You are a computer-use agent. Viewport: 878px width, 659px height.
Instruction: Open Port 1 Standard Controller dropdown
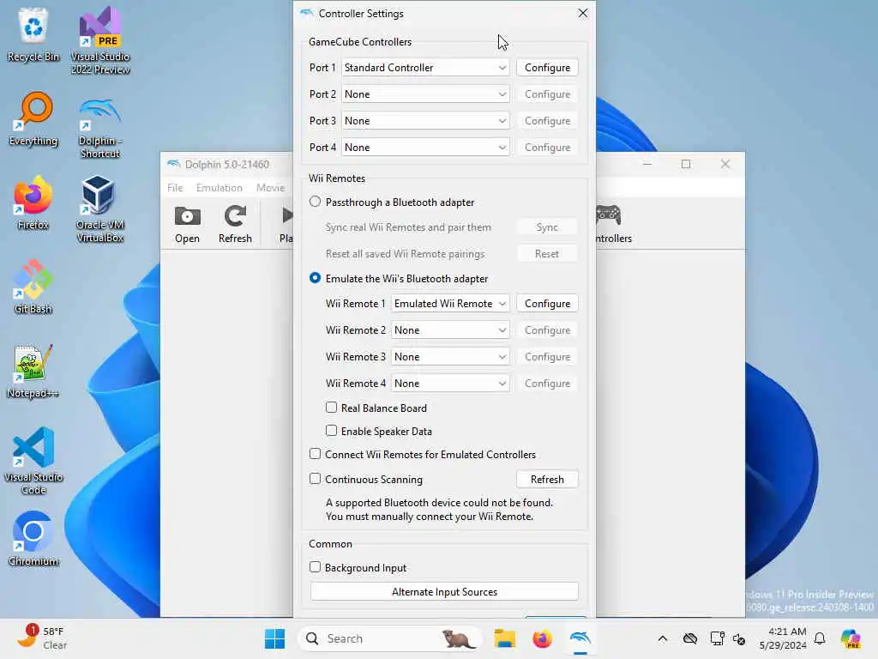click(425, 67)
